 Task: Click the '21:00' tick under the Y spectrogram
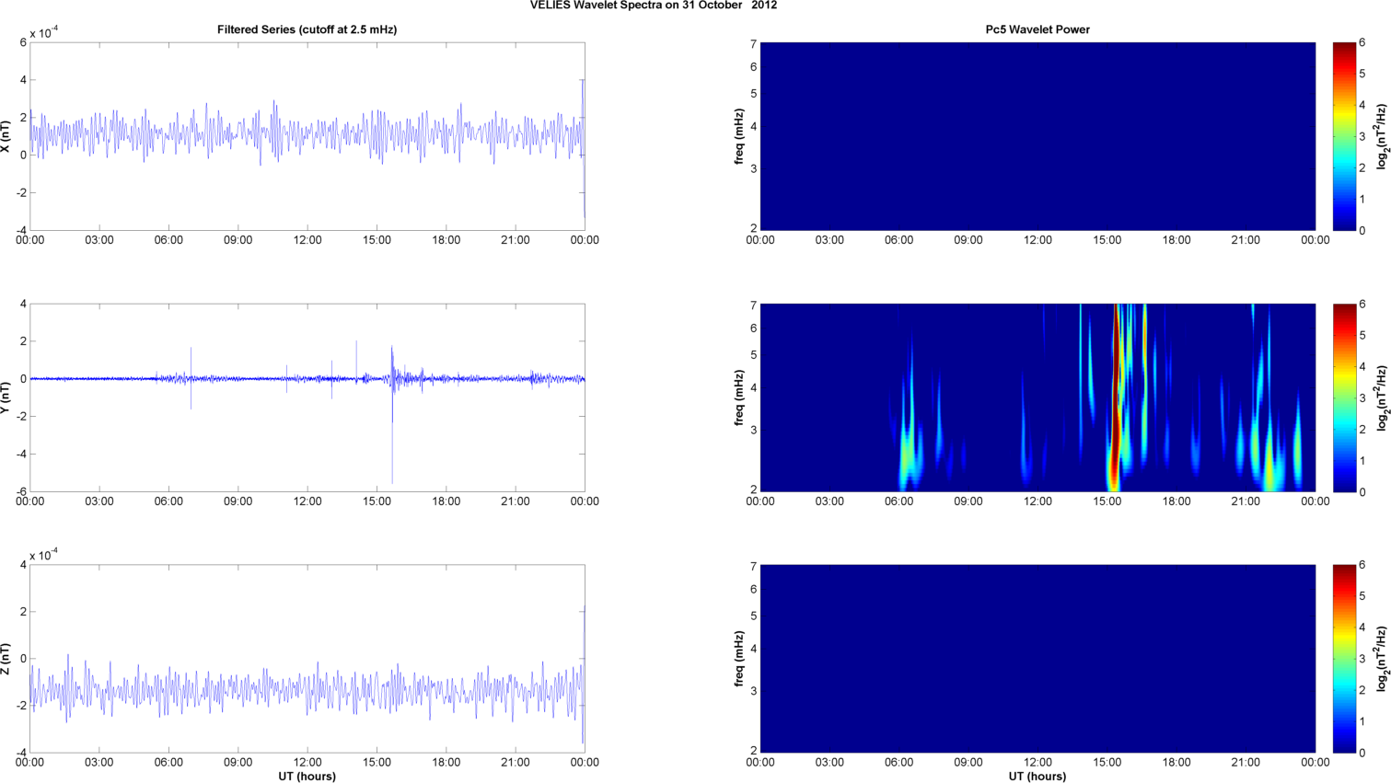1246,501
